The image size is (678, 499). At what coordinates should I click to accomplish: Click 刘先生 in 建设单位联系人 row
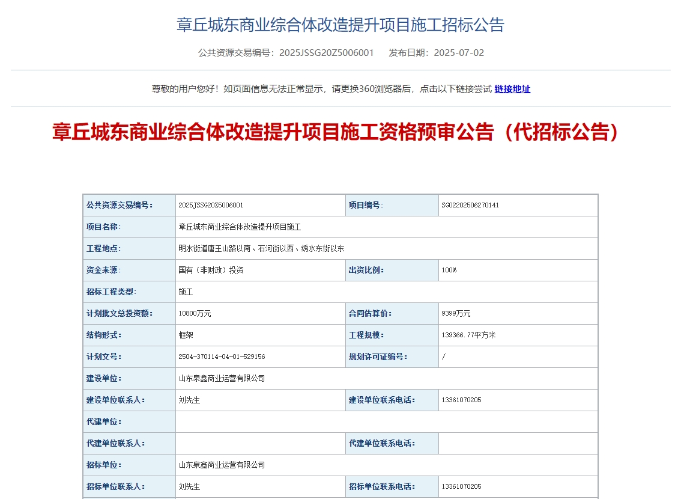click(x=189, y=400)
